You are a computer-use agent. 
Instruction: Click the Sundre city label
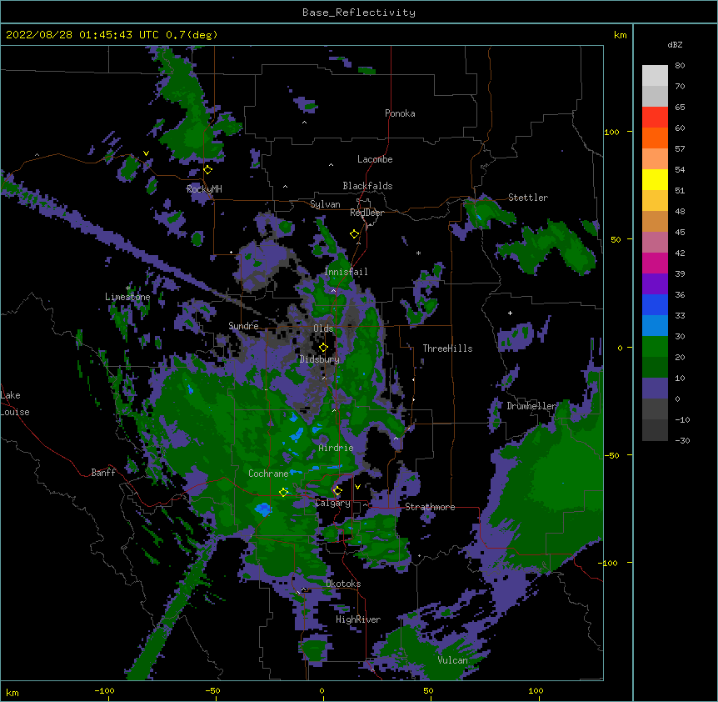tap(243, 326)
